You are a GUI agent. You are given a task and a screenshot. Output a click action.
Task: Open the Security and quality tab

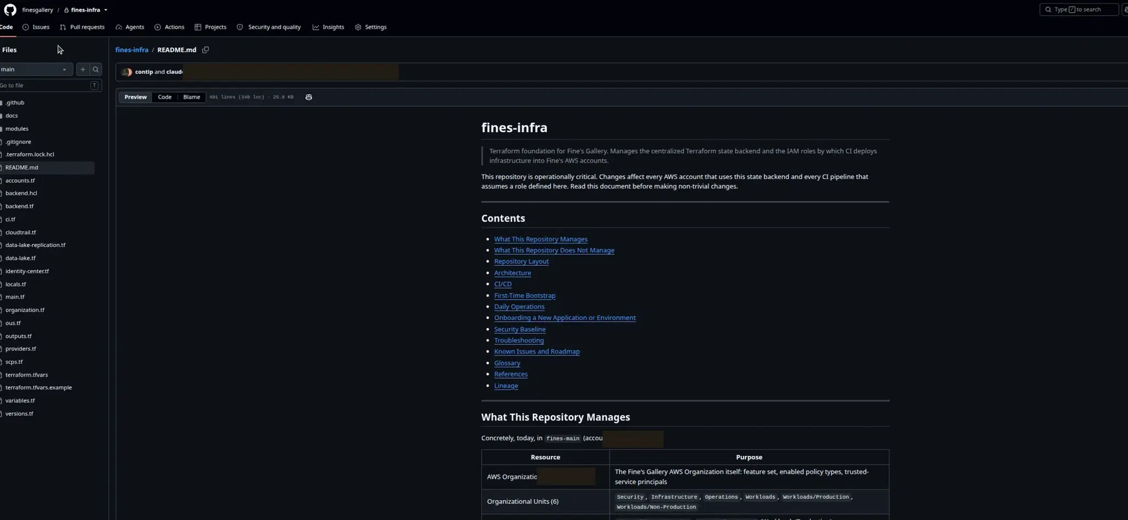(269, 27)
